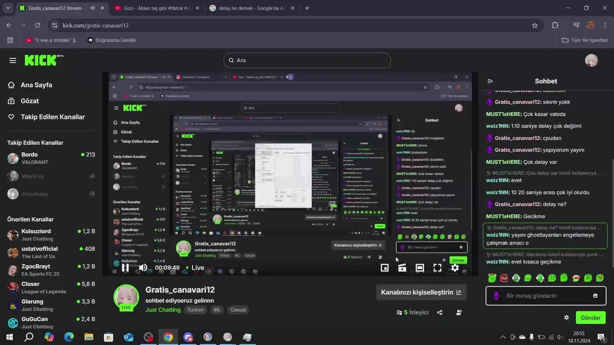Open Windows taskbar search
This screenshot has width=614, height=345.
[x=29, y=337]
